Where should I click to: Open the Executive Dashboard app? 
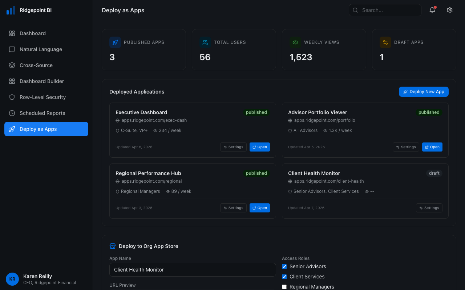pos(260,147)
